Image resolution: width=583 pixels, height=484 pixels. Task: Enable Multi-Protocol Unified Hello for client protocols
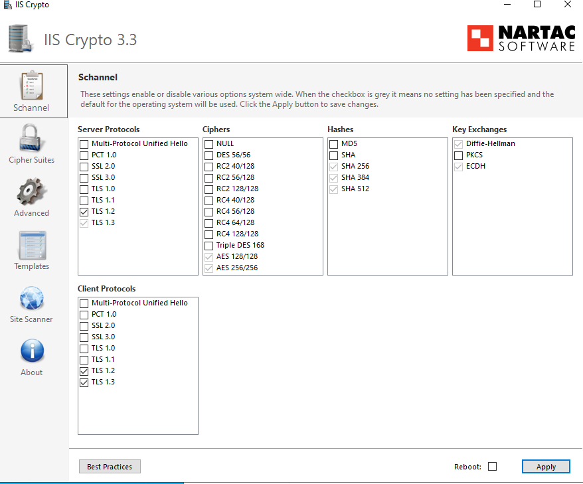[84, 303]
